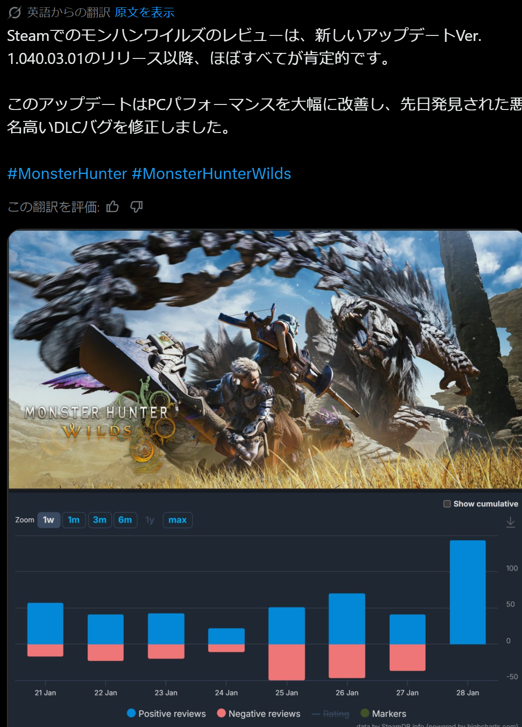Toggle Positive reviews series in legend
The height and width of the screenshot is (727, 522).
click(x=166, y=713)
